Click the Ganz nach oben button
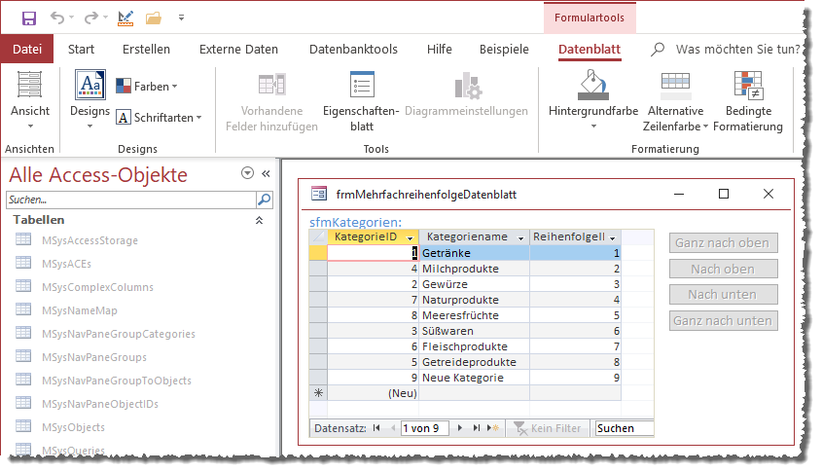The image size is (822, 472). tap(723, 243)
